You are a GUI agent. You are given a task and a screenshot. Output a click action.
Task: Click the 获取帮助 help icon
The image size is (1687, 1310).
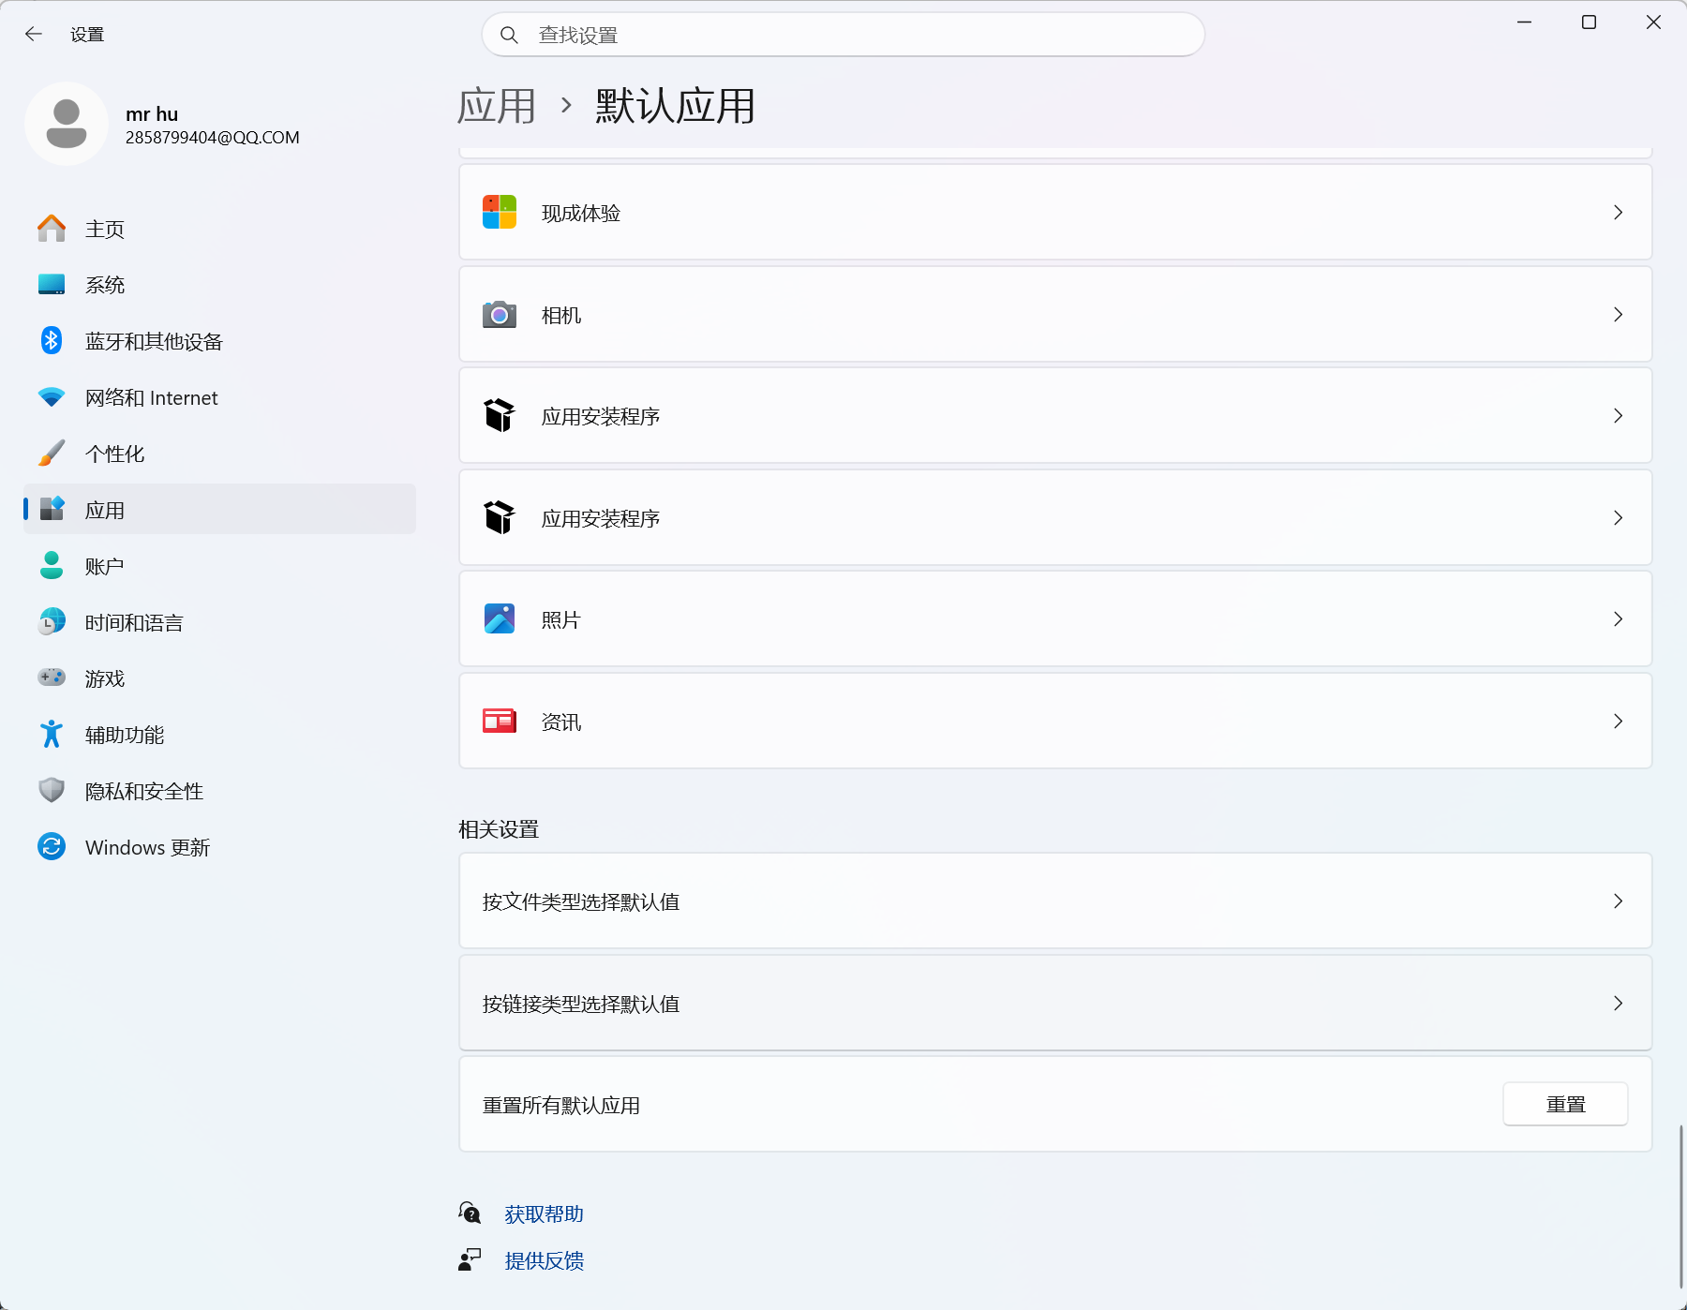(x=470, y=1213)
